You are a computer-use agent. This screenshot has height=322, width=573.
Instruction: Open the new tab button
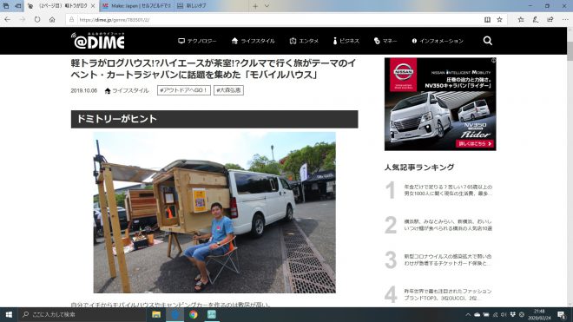(255, 6)
